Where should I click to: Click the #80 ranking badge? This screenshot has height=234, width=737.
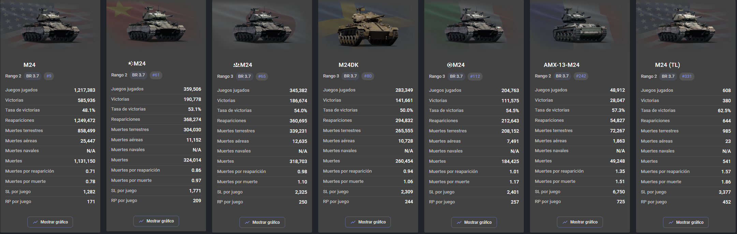(x=368, y=76)
